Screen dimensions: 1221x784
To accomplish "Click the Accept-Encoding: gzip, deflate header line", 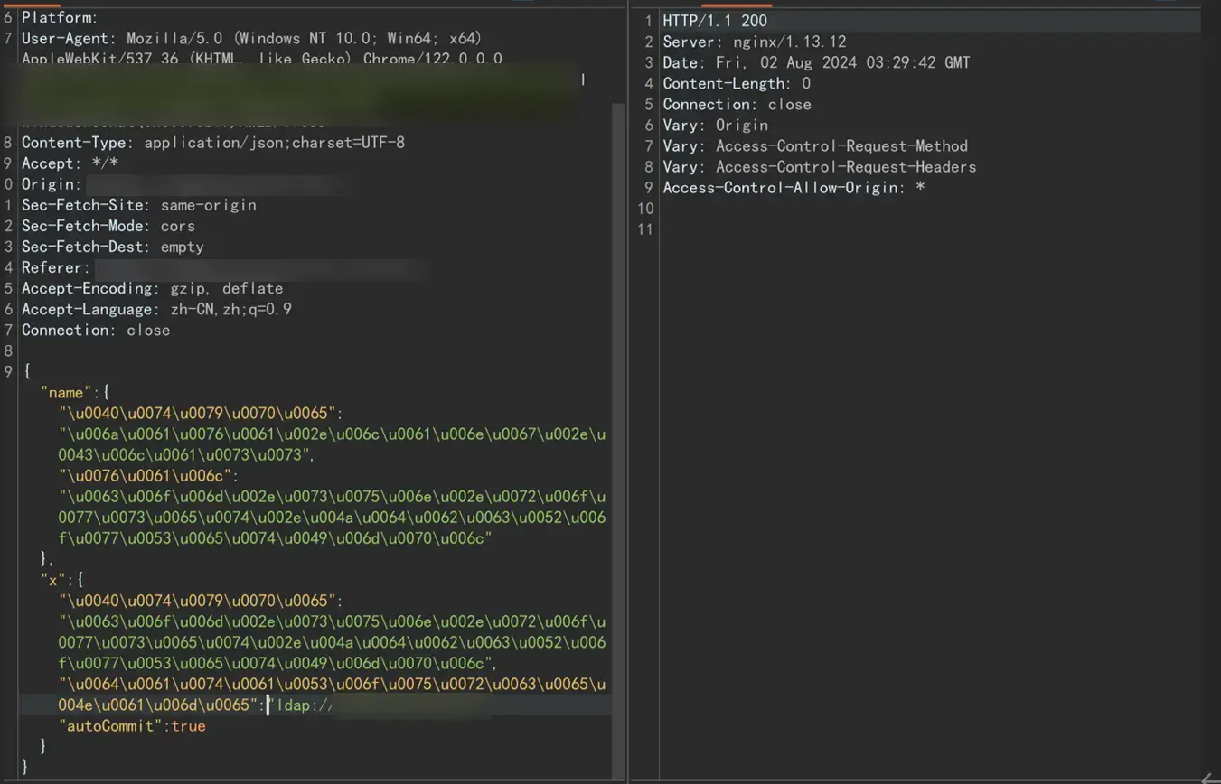I will 152,288.
